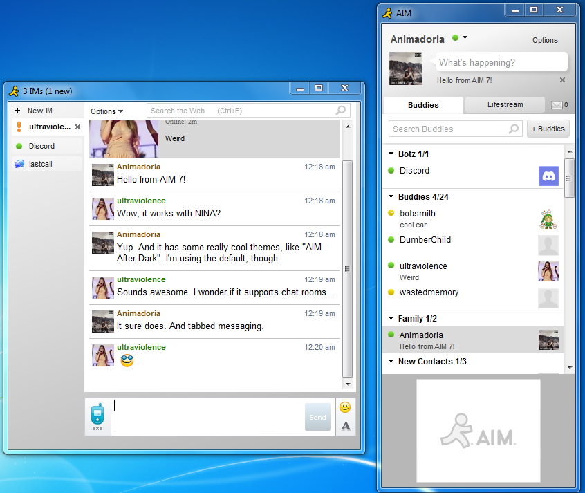Select the ultraviolence conversation tab
This screenshot has width=585, height=493.
(x=47, y=127)
